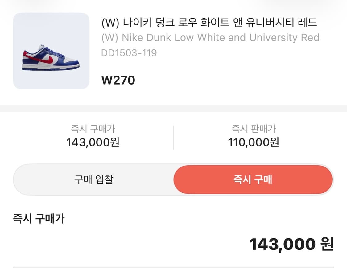The image size is (347, 268).
Task: Tap the 즉시 판매가 label above sell price
Action: point(253,129)
